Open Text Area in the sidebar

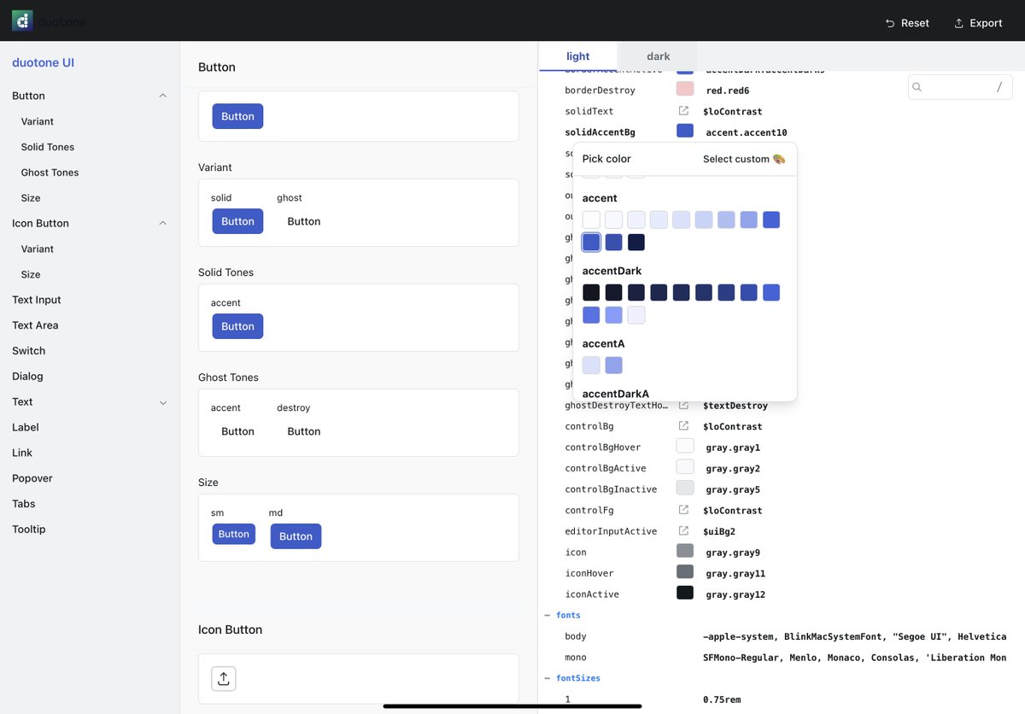click(x=35, y=325)
